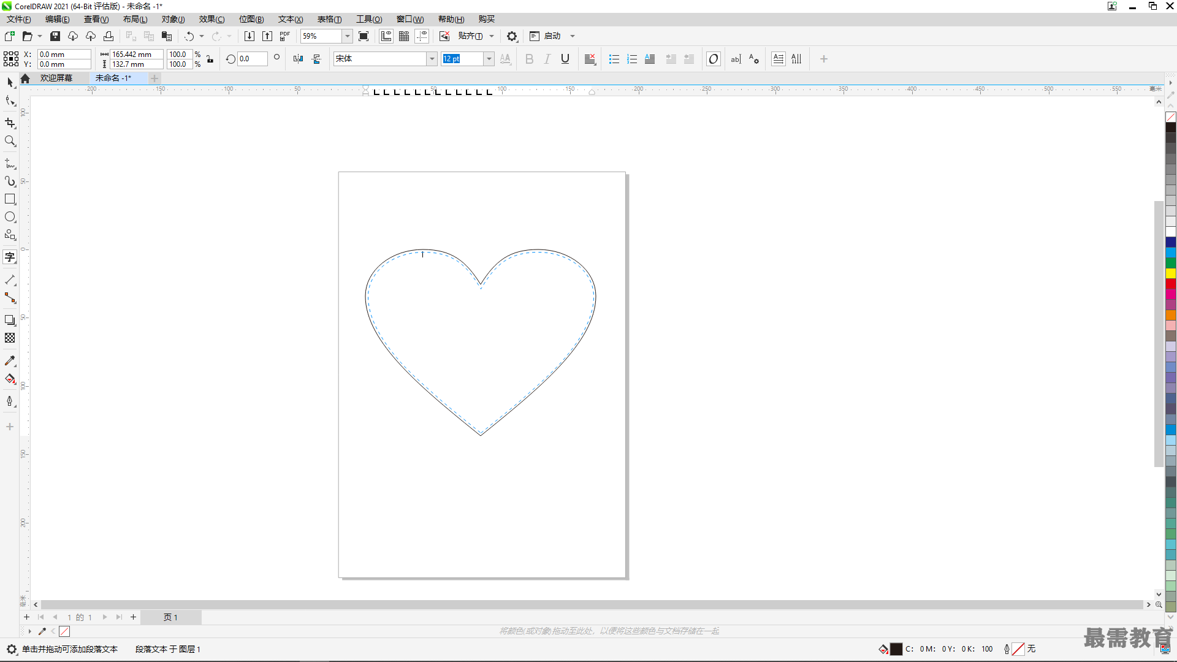Viewport: 1177px width, 662px height.
Task: Expand the Launch (启动) dropdown
Action: point(573,36)
